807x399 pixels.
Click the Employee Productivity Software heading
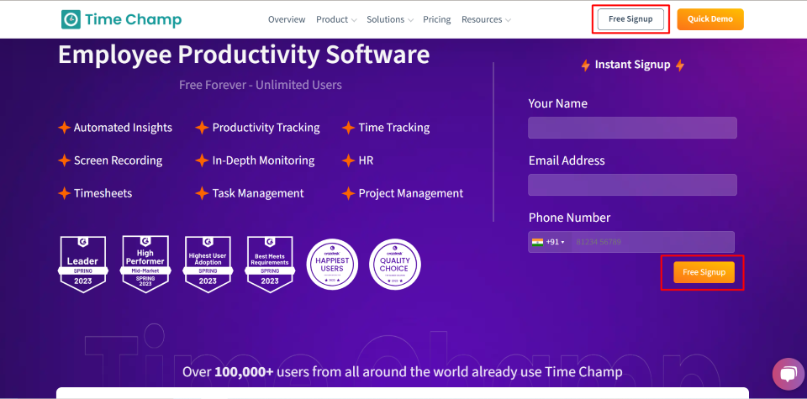[x=244, y=54]
